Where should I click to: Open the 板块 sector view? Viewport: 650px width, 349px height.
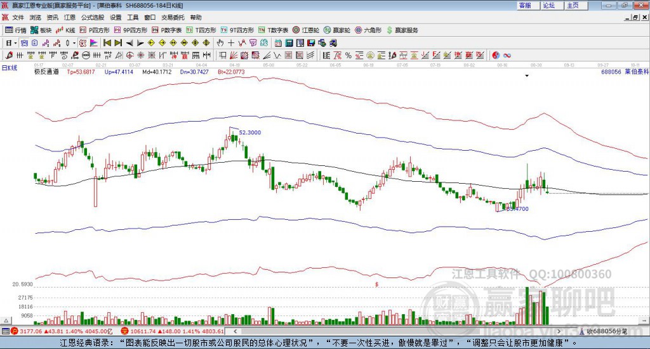point(41,30)
